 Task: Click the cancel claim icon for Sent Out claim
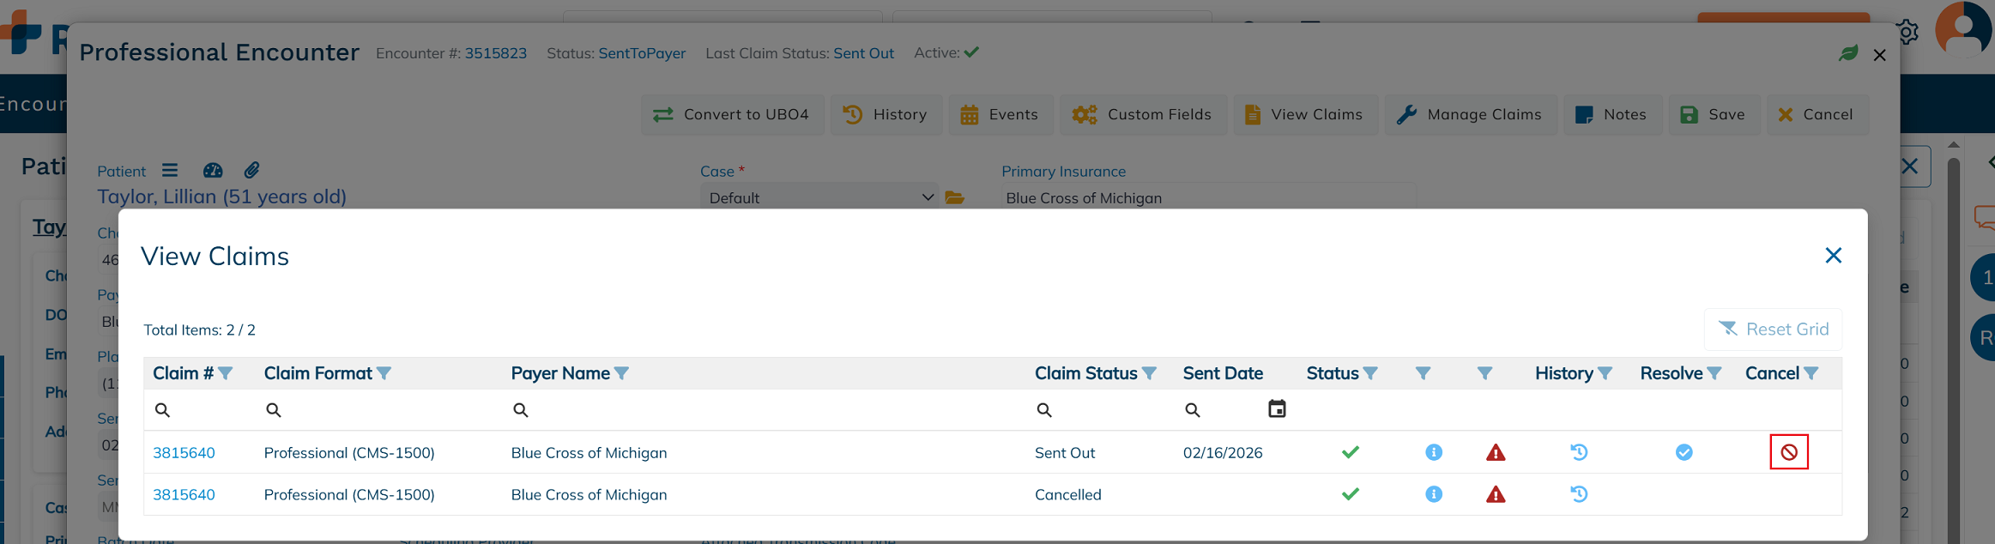click(x=1788, y=452)
